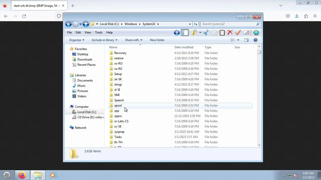Click the teal shell icon in toolbar

(256, 32)
